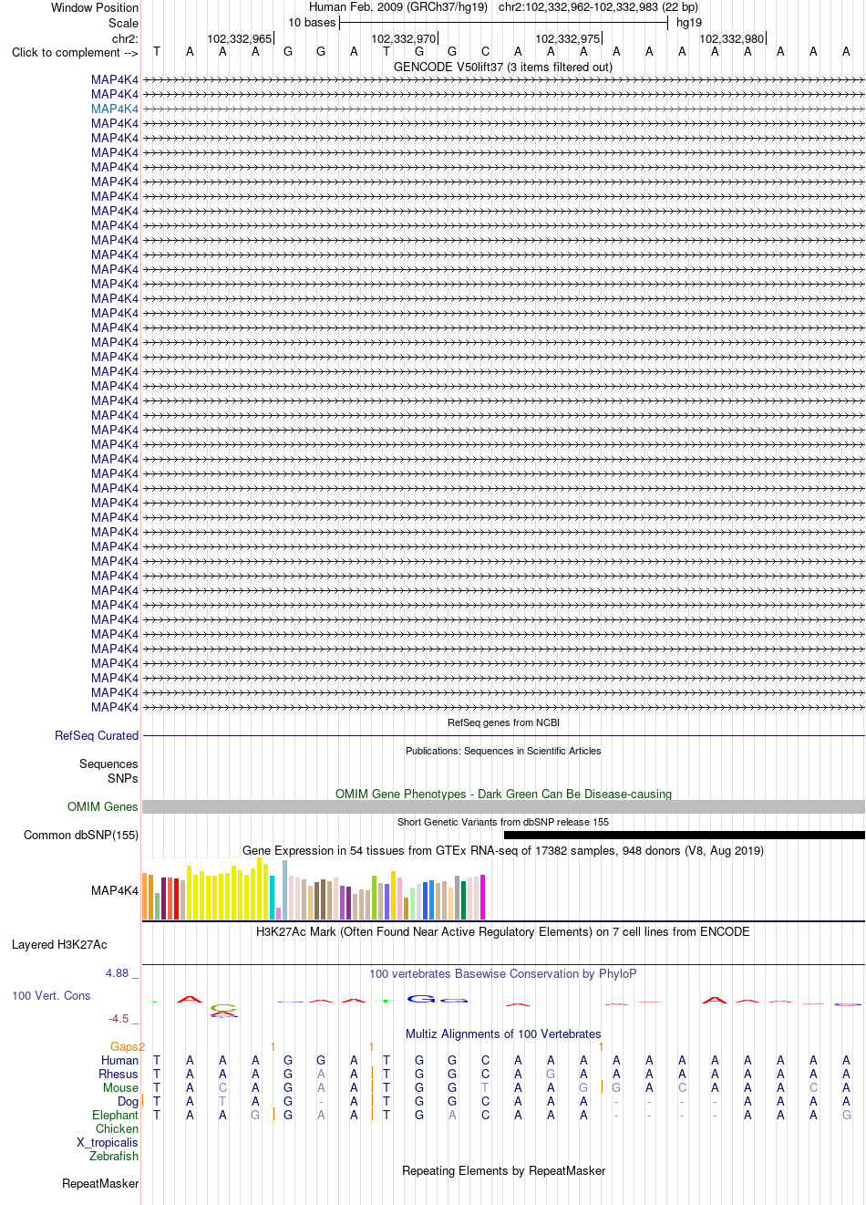Select the X_tropicalis alignment row label
This screenshot has height=1205, width=866.
coord(108,1142)
